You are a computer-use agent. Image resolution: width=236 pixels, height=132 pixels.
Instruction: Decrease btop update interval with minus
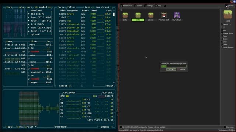99,127
